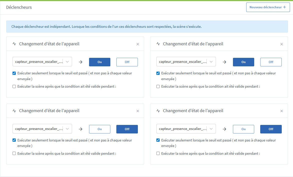The image size is (293, 177).
Task: Uncheck threshold-passed option in bottom-right trigger
Action: point(158,140)
